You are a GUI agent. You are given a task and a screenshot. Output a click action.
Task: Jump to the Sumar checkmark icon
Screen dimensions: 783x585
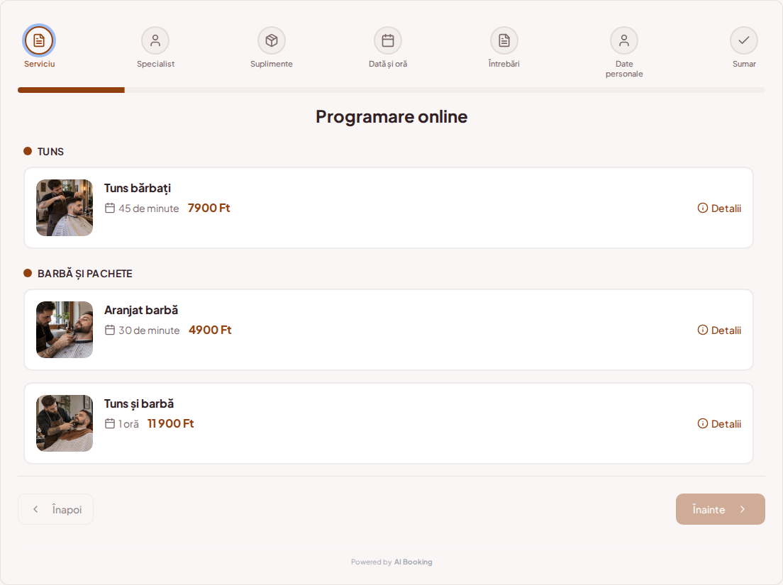tap(744, 40)
